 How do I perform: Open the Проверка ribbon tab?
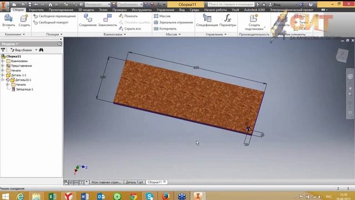tap(119, 10)
